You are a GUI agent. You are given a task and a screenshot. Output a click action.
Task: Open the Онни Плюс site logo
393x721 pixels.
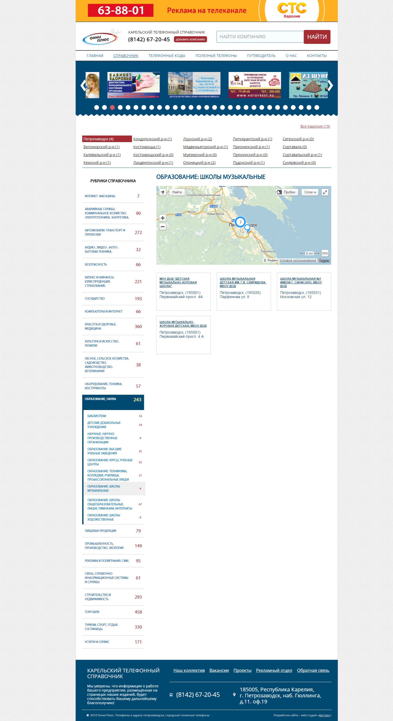[x=101, y=37]
